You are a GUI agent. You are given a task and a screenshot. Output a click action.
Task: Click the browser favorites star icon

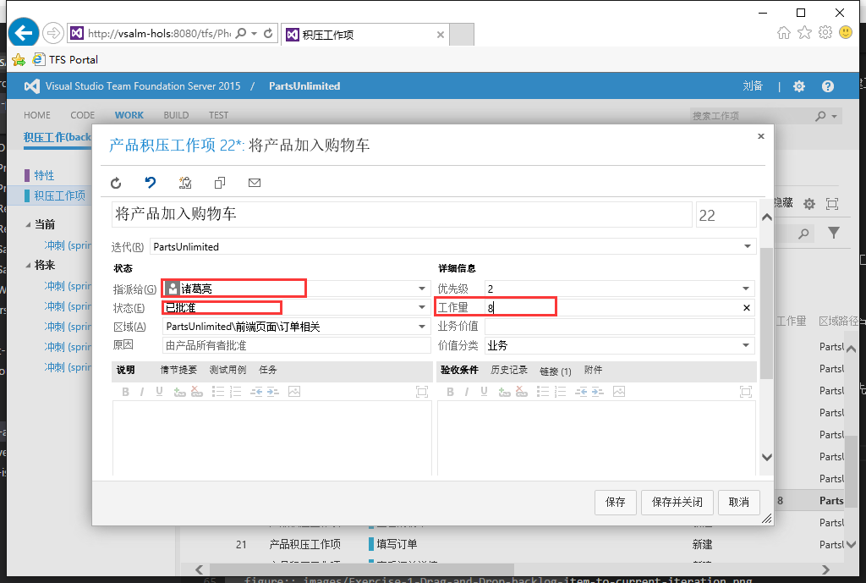pyautogui.click(x=805, y=33)
